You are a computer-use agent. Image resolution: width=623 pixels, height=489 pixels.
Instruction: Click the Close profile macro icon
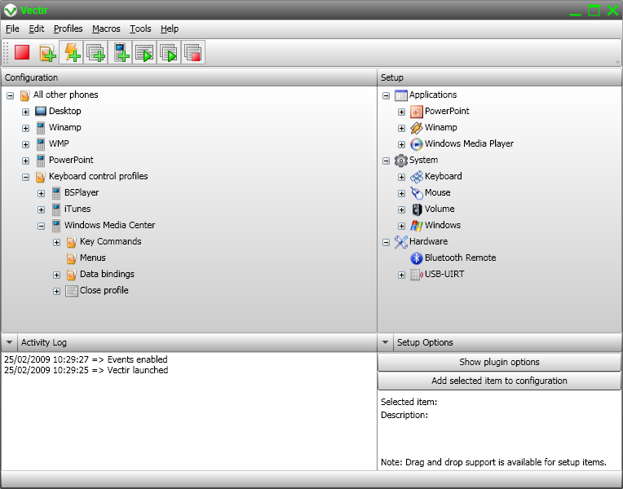(x=72, y=291)
